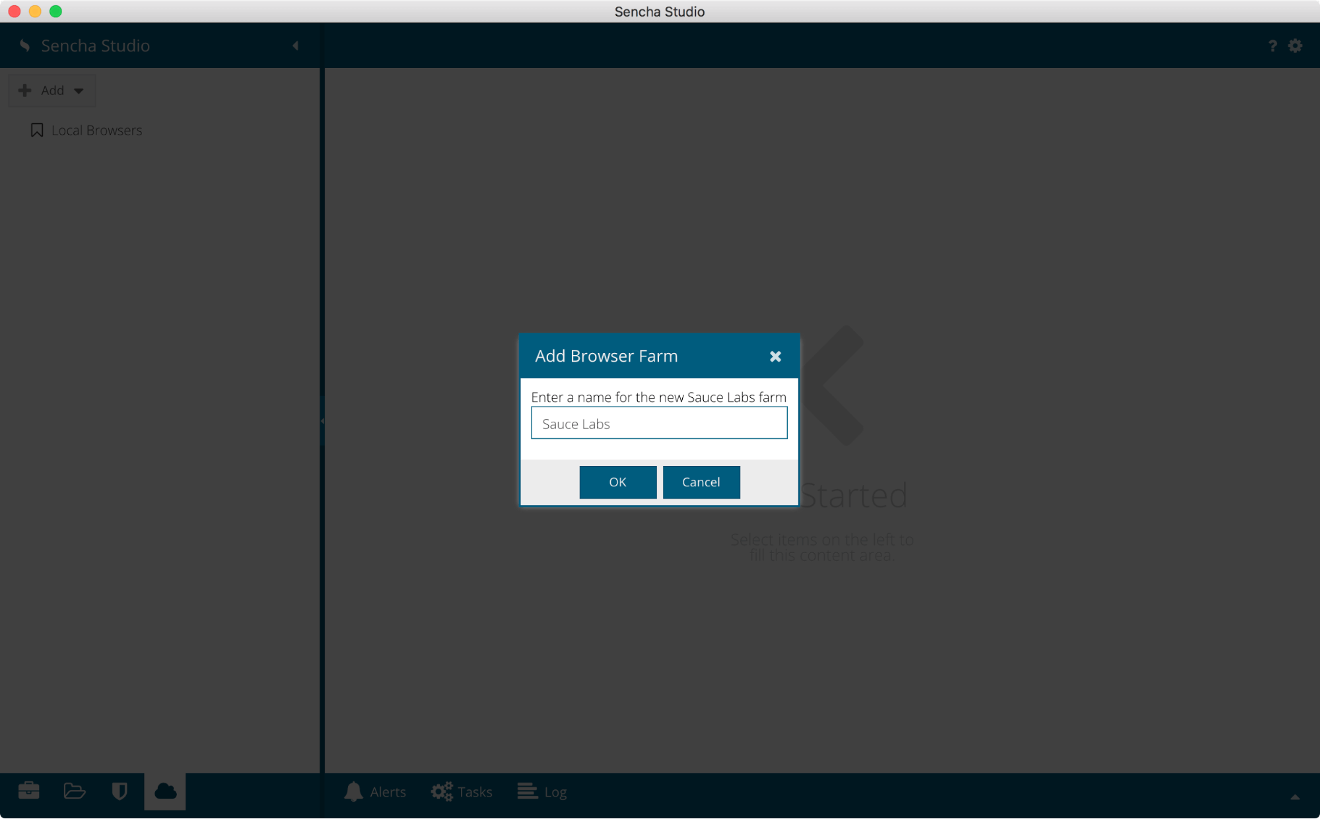Viewport: 1320px width, 819px height.
Task: Click the Log lines icon
Action: click(x=527, y=791)
